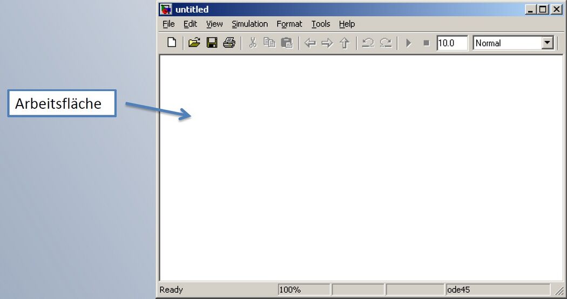Redo the last undone action
This screenshot has height=299, width=567.
pyautogui.click(x=385, y=43)
